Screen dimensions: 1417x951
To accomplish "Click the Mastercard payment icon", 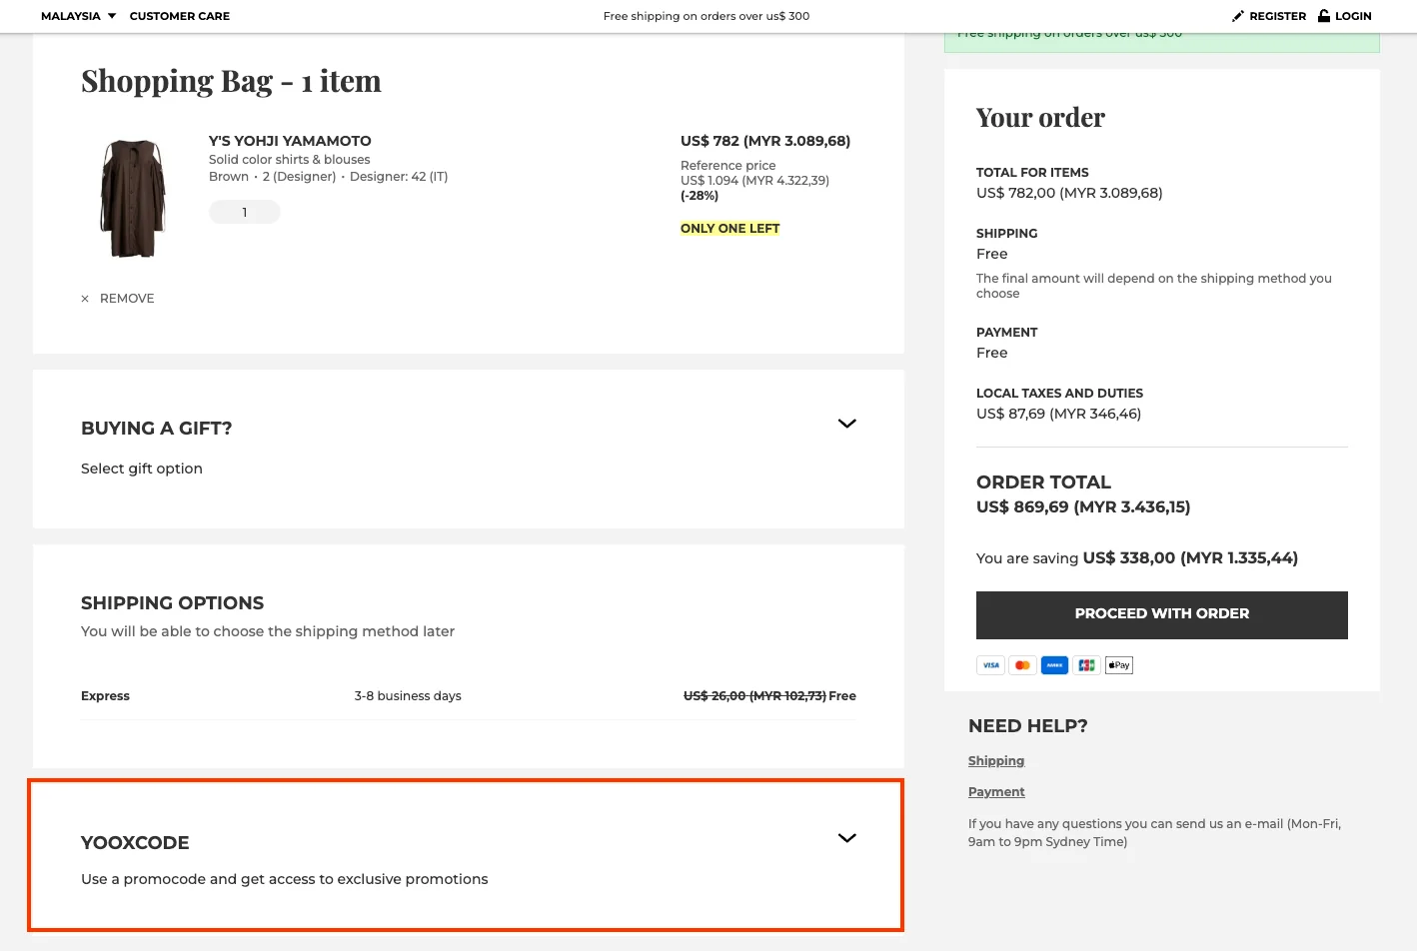I will coord(1022,665).
